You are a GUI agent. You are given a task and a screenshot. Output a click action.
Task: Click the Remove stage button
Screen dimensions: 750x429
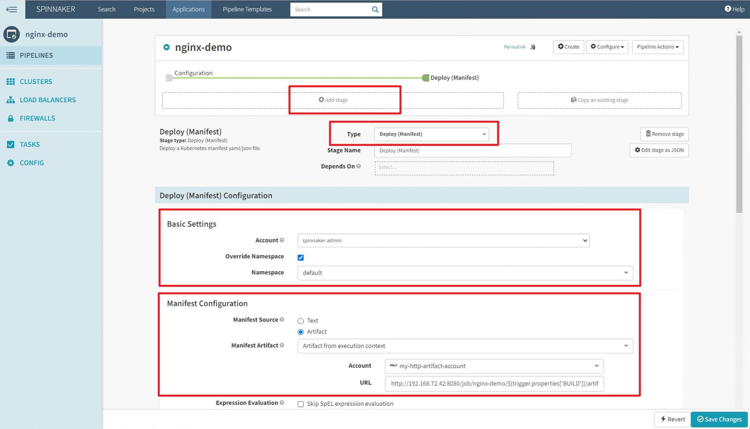click(664, 134)
